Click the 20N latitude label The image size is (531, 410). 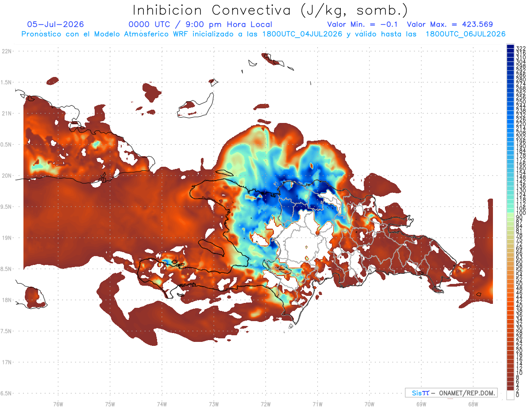tap(7, 176)
